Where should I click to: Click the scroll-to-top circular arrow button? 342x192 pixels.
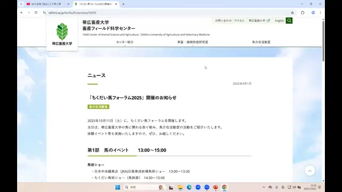coord(310,171)
